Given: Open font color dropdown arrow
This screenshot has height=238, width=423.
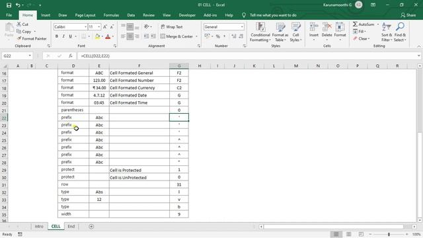Looking at the screenshot, I should point(113,36).
